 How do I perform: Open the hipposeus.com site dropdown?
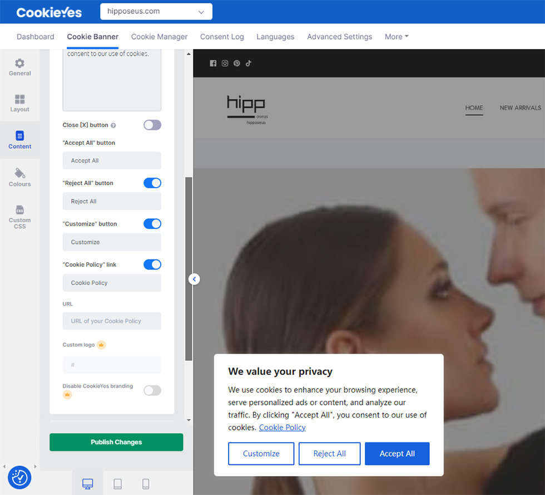pos(156,11)
